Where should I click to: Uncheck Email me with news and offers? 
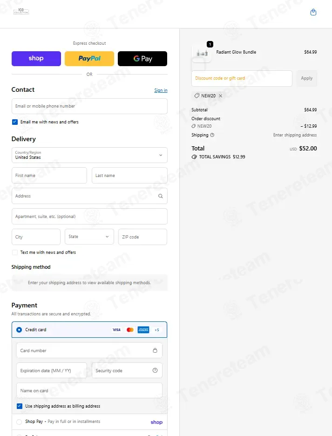click(x=15, y=122)
